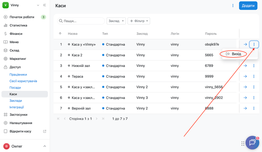Click the Пошук search field
The image size is (262, 152).
[x=81, y=21]
